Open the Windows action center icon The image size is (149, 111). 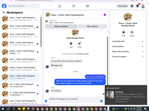[x=145, y=109]
